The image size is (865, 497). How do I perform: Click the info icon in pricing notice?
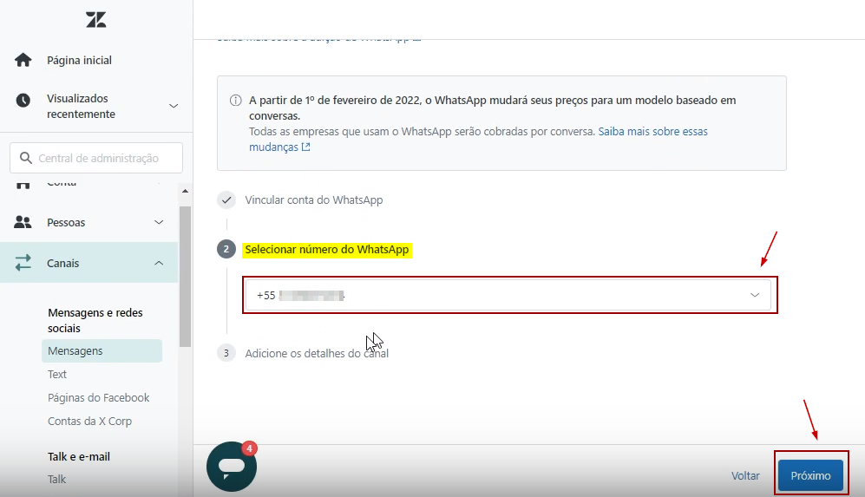tap(236, 101)
